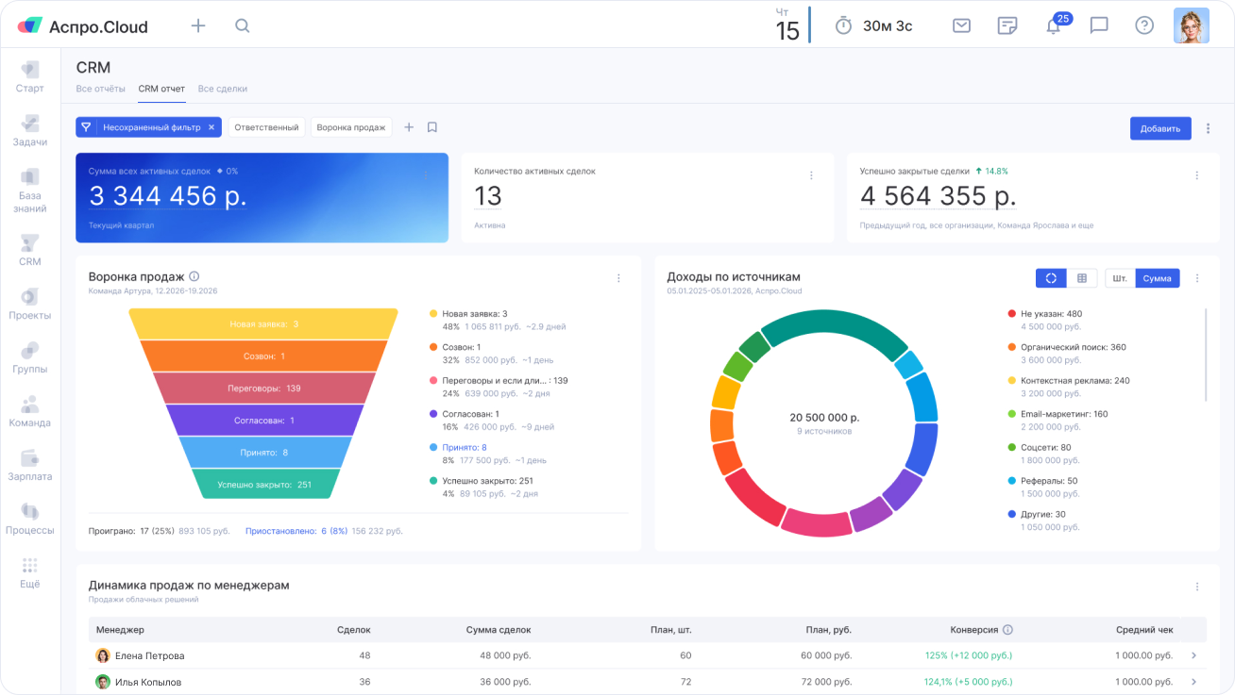Viewport: 1235px width, 695px height.
Task: Click the Добавить button
Action: coord(1159,128)
